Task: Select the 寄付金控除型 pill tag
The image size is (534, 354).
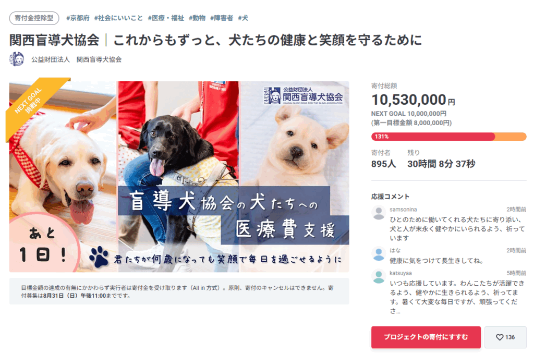Action: click(34, 18)
